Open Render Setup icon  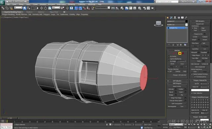pos(144,8)
